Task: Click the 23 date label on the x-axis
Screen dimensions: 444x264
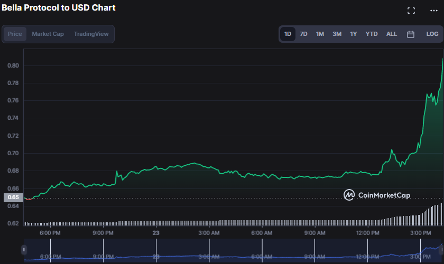Action: point(156,233)
